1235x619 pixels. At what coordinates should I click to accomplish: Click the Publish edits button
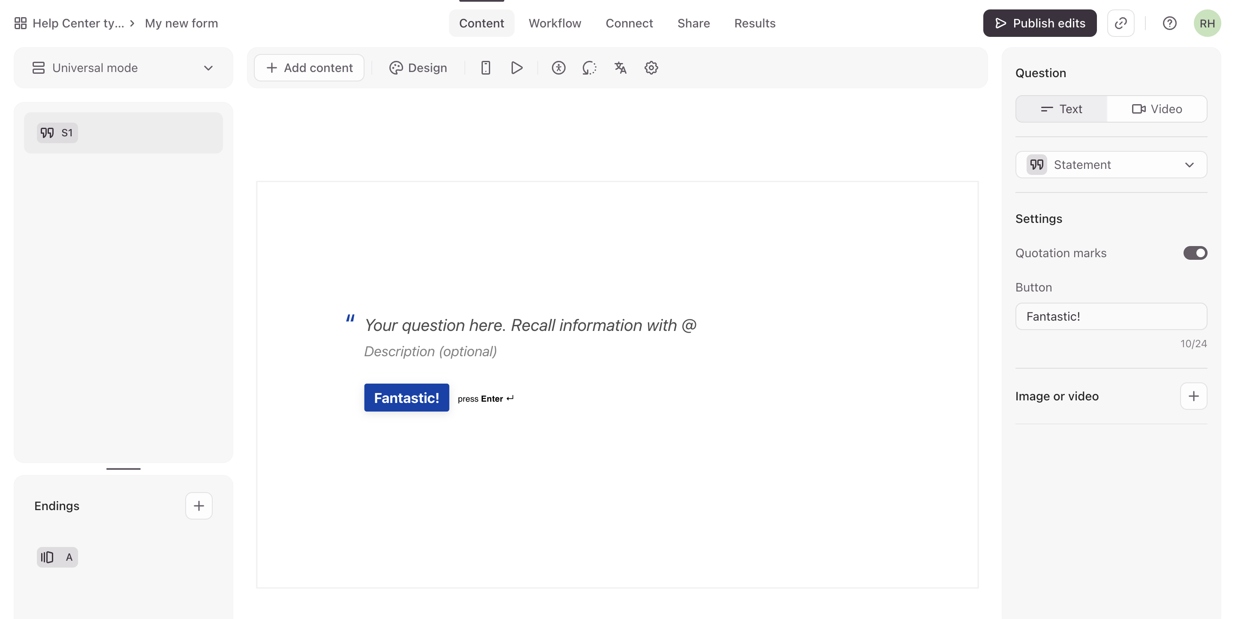pyautogui.click(x=1039, y=23)
